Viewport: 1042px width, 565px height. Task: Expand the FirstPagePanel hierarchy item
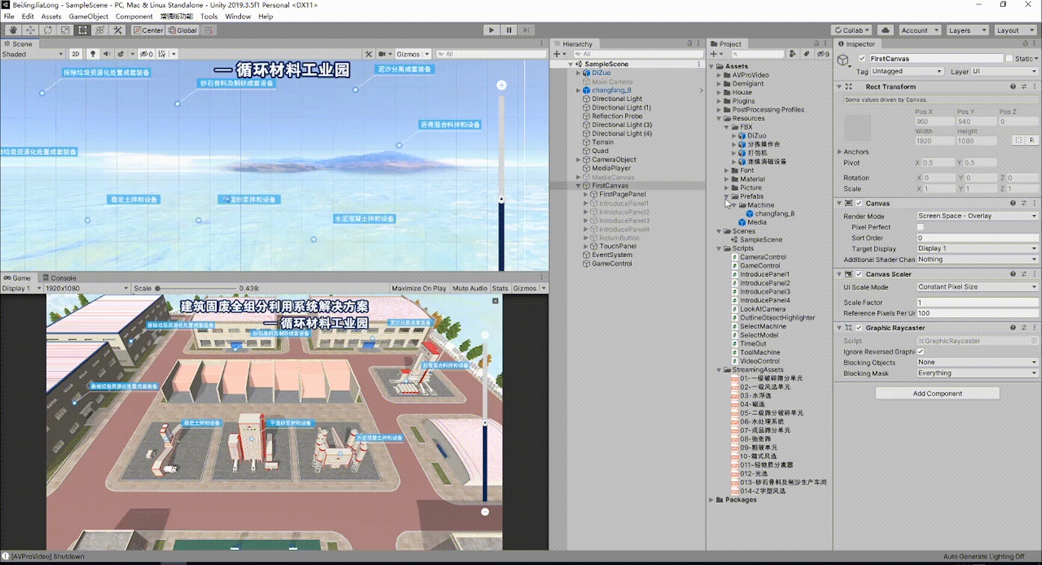point(586,194)
